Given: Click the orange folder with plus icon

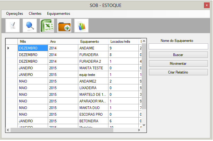Looking at the screenshot, I should 64,26.
